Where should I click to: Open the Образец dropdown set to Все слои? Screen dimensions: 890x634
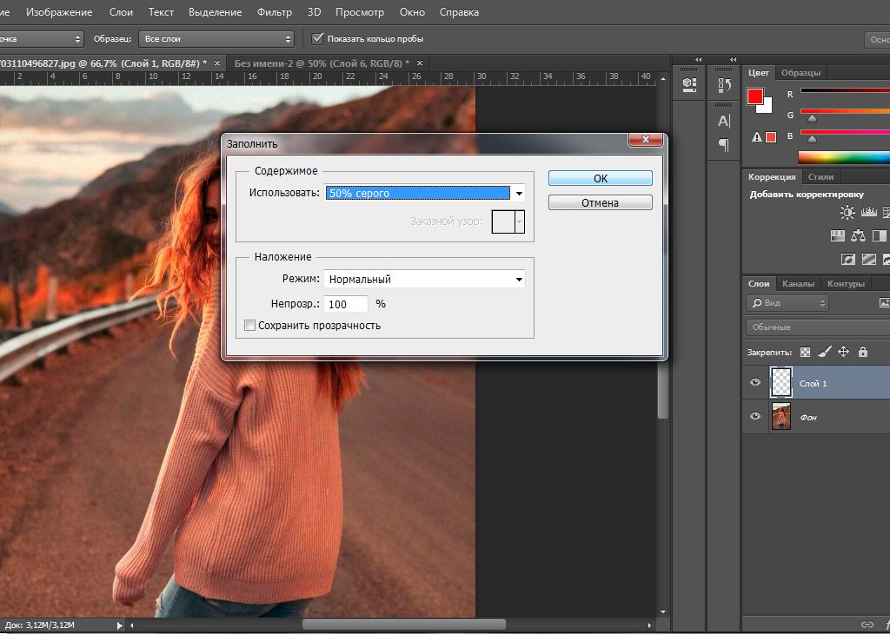216,39
